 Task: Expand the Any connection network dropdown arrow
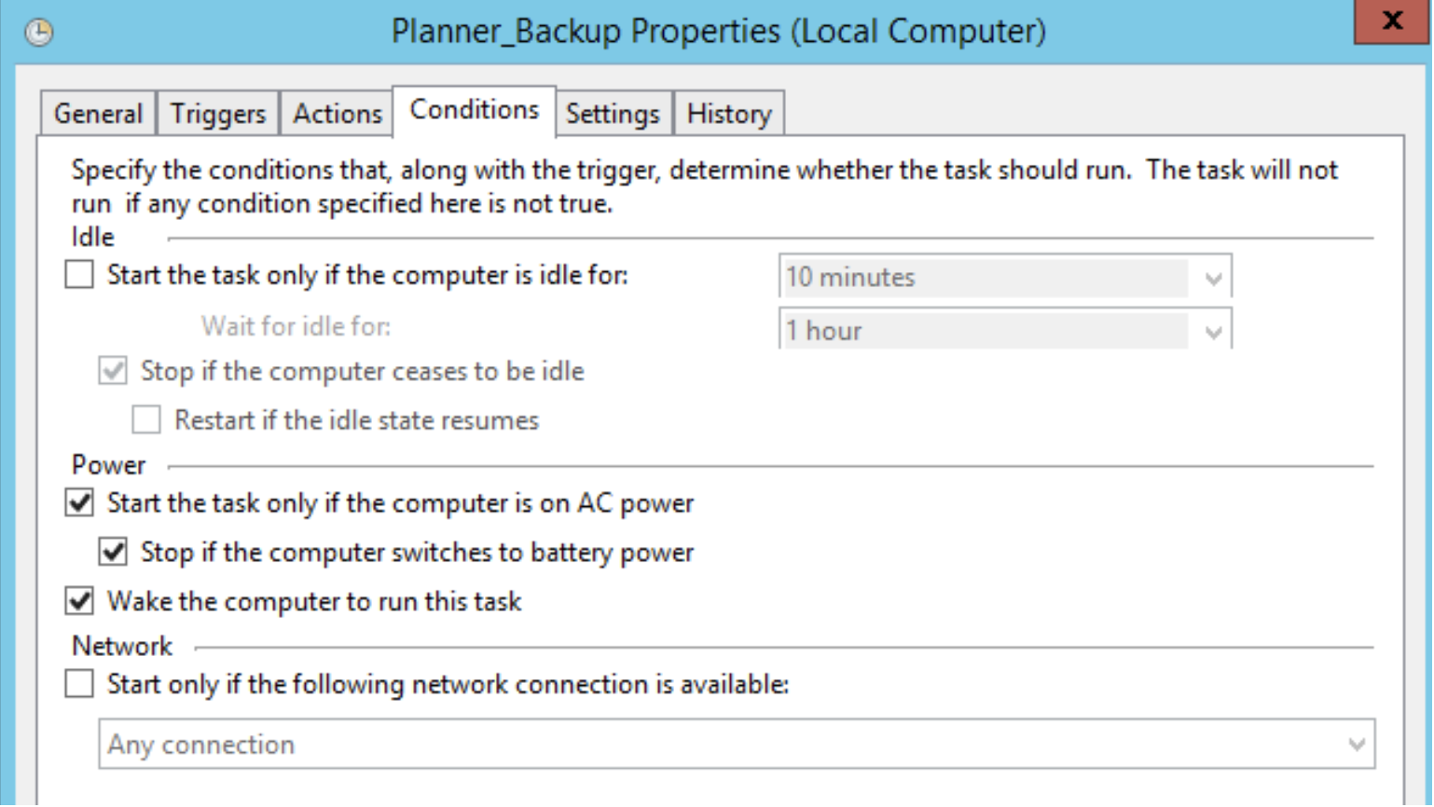pos(1357,745)
